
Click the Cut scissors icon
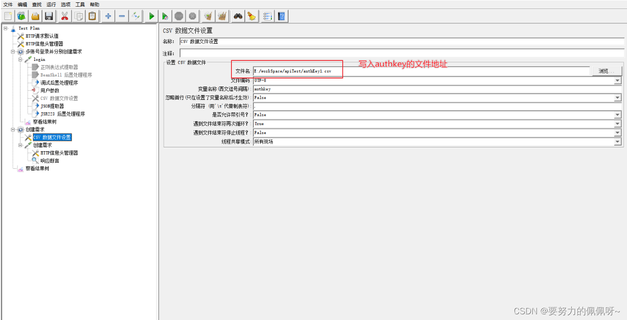tap(65, 16)
